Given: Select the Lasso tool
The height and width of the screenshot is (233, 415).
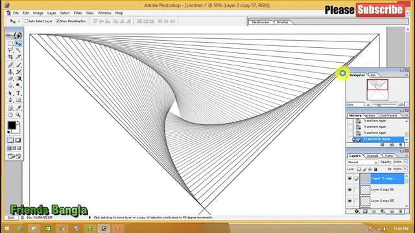Looking at the screenshot, I should coord(10,50).
